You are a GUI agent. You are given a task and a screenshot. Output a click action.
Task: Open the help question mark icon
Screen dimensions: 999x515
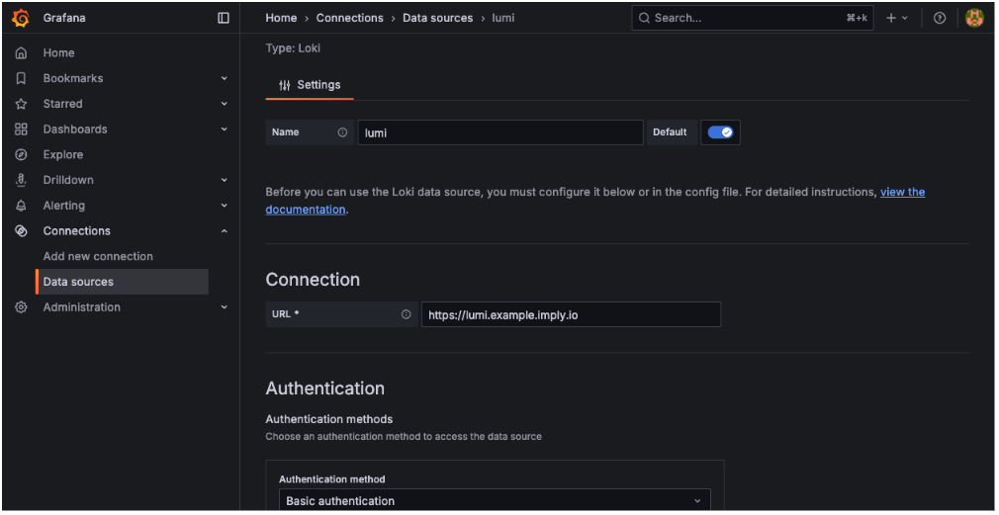940,18
